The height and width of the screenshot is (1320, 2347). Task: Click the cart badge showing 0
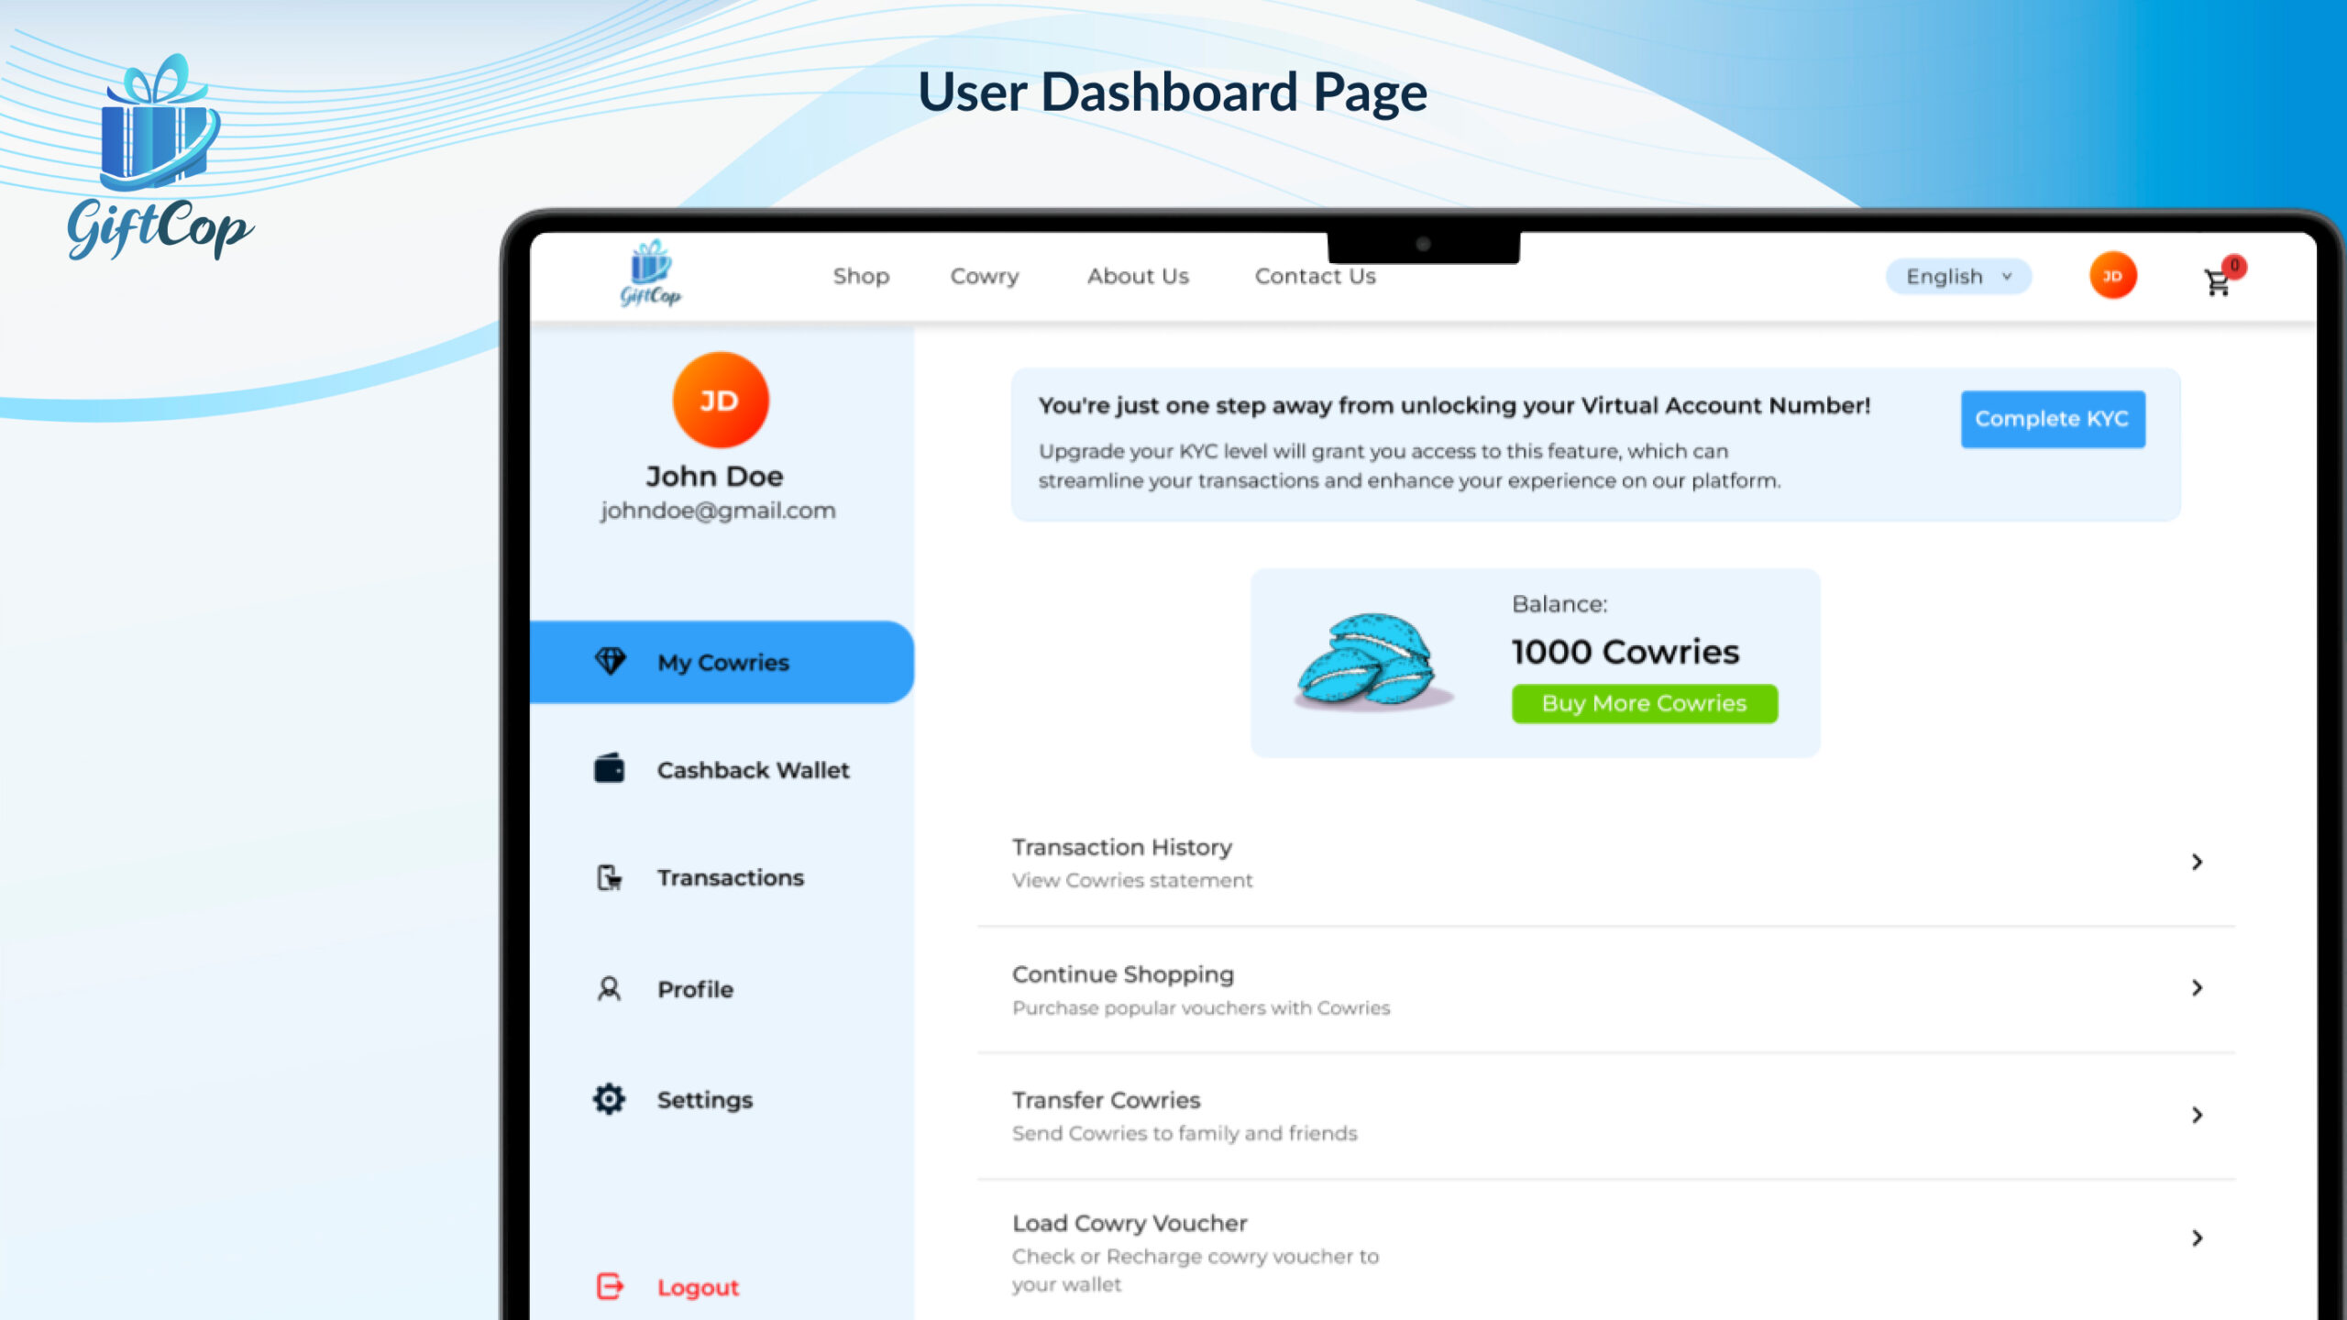point(2235,266)
